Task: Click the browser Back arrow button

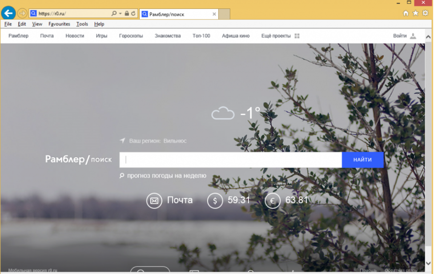Action: point(8,13)
